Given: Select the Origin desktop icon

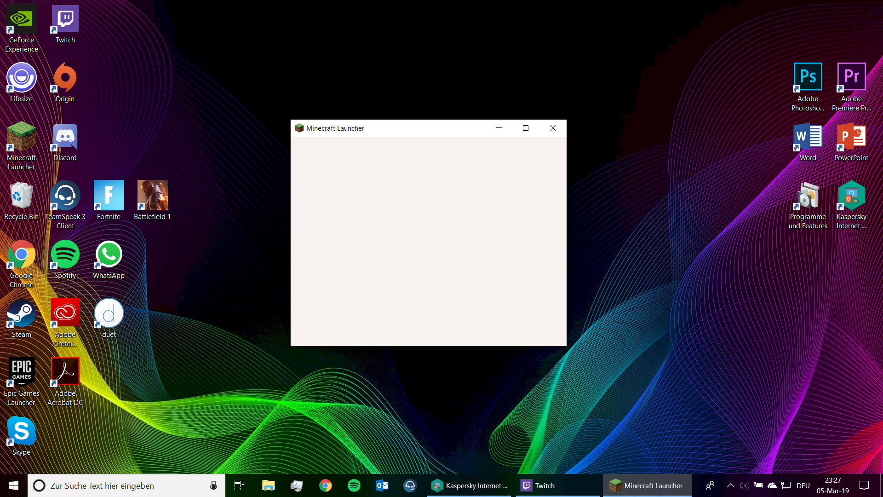Looking at the screenshot, I should 65,83.
